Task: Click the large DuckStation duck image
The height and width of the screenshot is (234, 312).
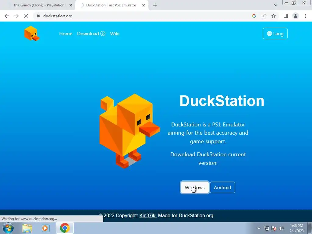Action: pos(129,131)
